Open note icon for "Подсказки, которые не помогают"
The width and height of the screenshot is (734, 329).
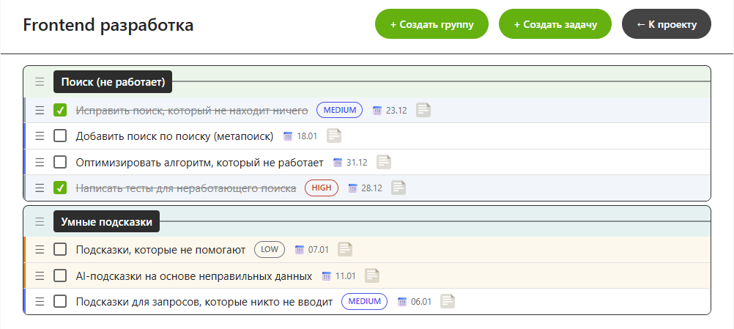coord(345,249)
